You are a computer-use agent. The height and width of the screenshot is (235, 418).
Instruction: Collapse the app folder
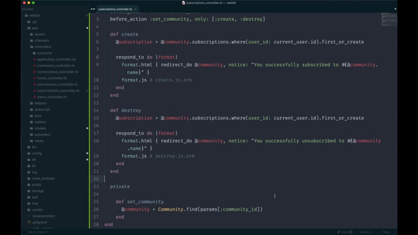pos(29,28)
